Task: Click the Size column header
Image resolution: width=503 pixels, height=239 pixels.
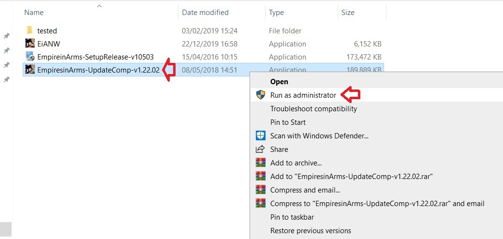Action: tap(348, 13)
